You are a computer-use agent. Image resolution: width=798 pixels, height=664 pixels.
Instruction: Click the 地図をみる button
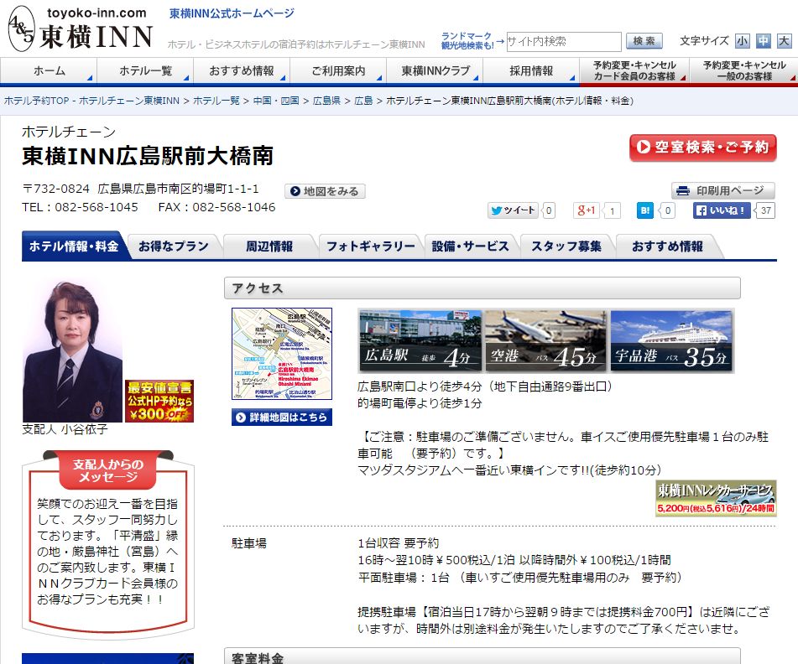(325, 191)
